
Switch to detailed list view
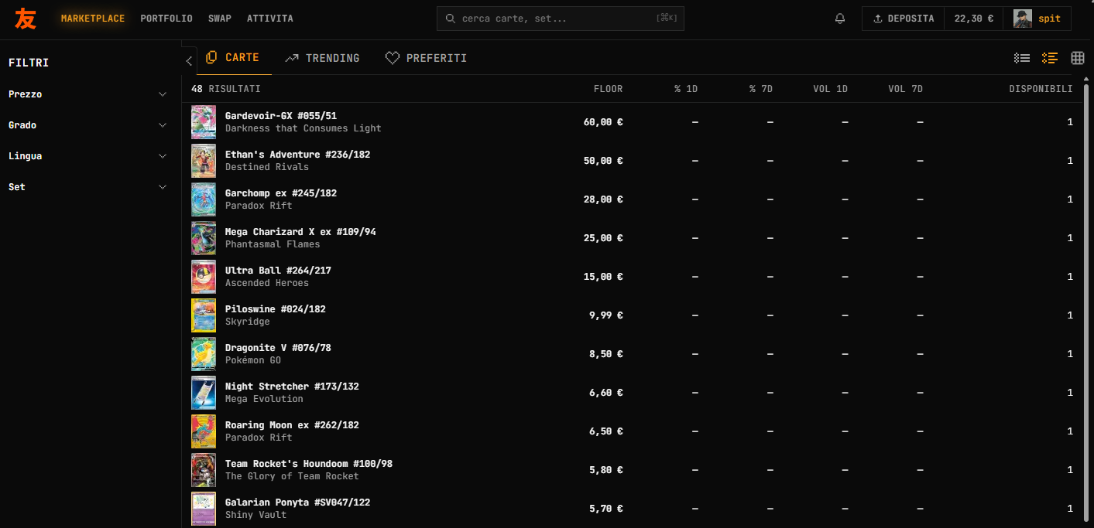click(x=1050, y=58)
